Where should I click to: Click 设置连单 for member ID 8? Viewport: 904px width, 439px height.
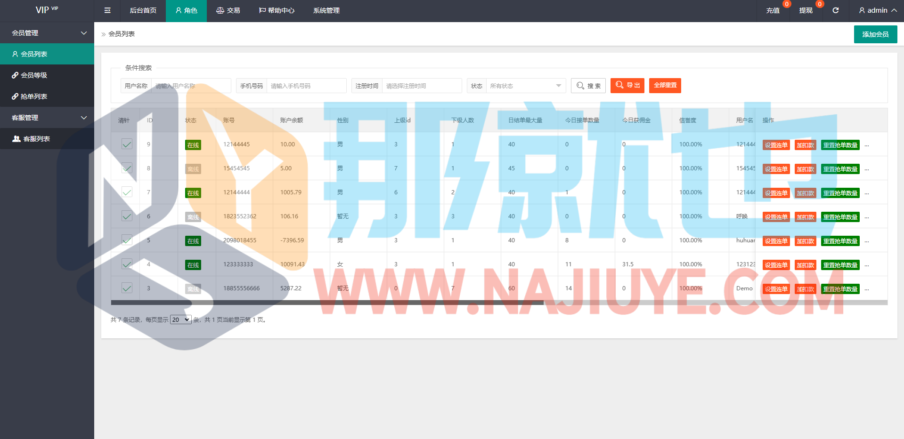coord(776,169)
